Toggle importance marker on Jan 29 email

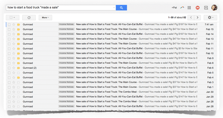point(19,97)
